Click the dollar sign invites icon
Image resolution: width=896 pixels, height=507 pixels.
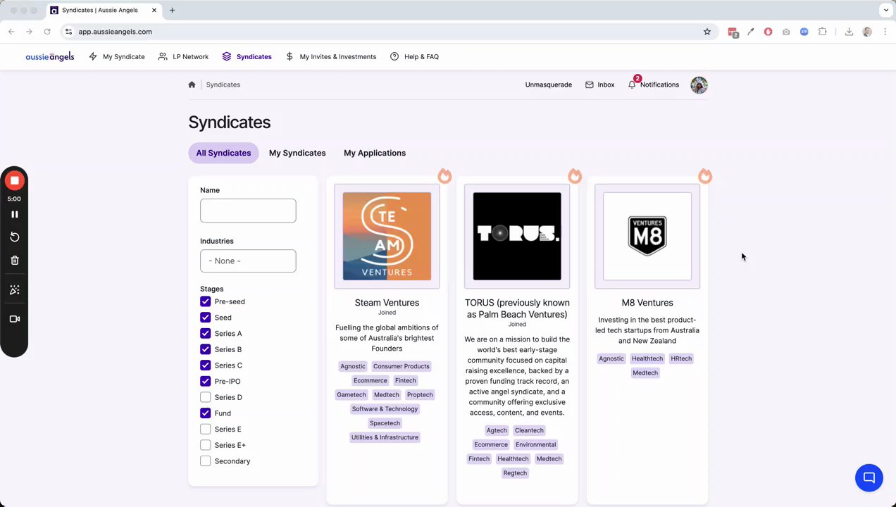pos(290,56)
